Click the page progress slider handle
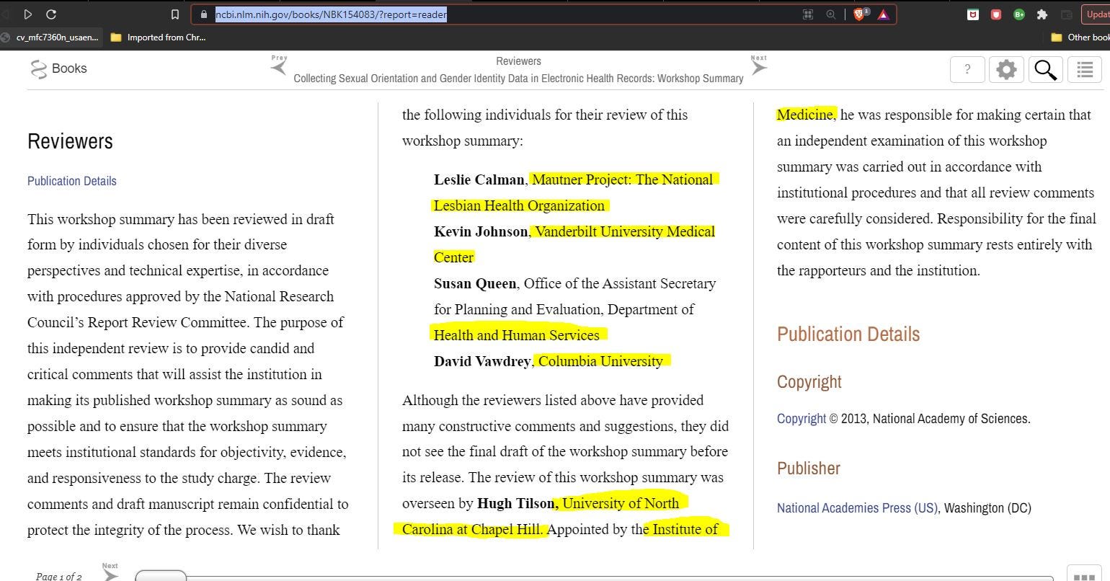Screen dimensions: 1110x581 pyautogui.click(x=161, y=575)
